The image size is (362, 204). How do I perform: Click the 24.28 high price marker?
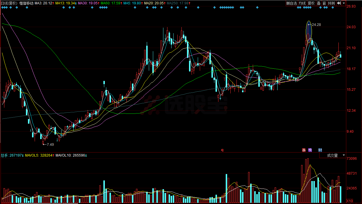point(316,25)
